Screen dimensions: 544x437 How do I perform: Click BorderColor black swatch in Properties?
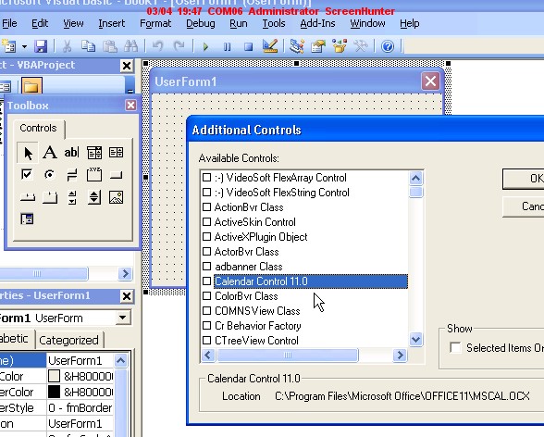54,392
